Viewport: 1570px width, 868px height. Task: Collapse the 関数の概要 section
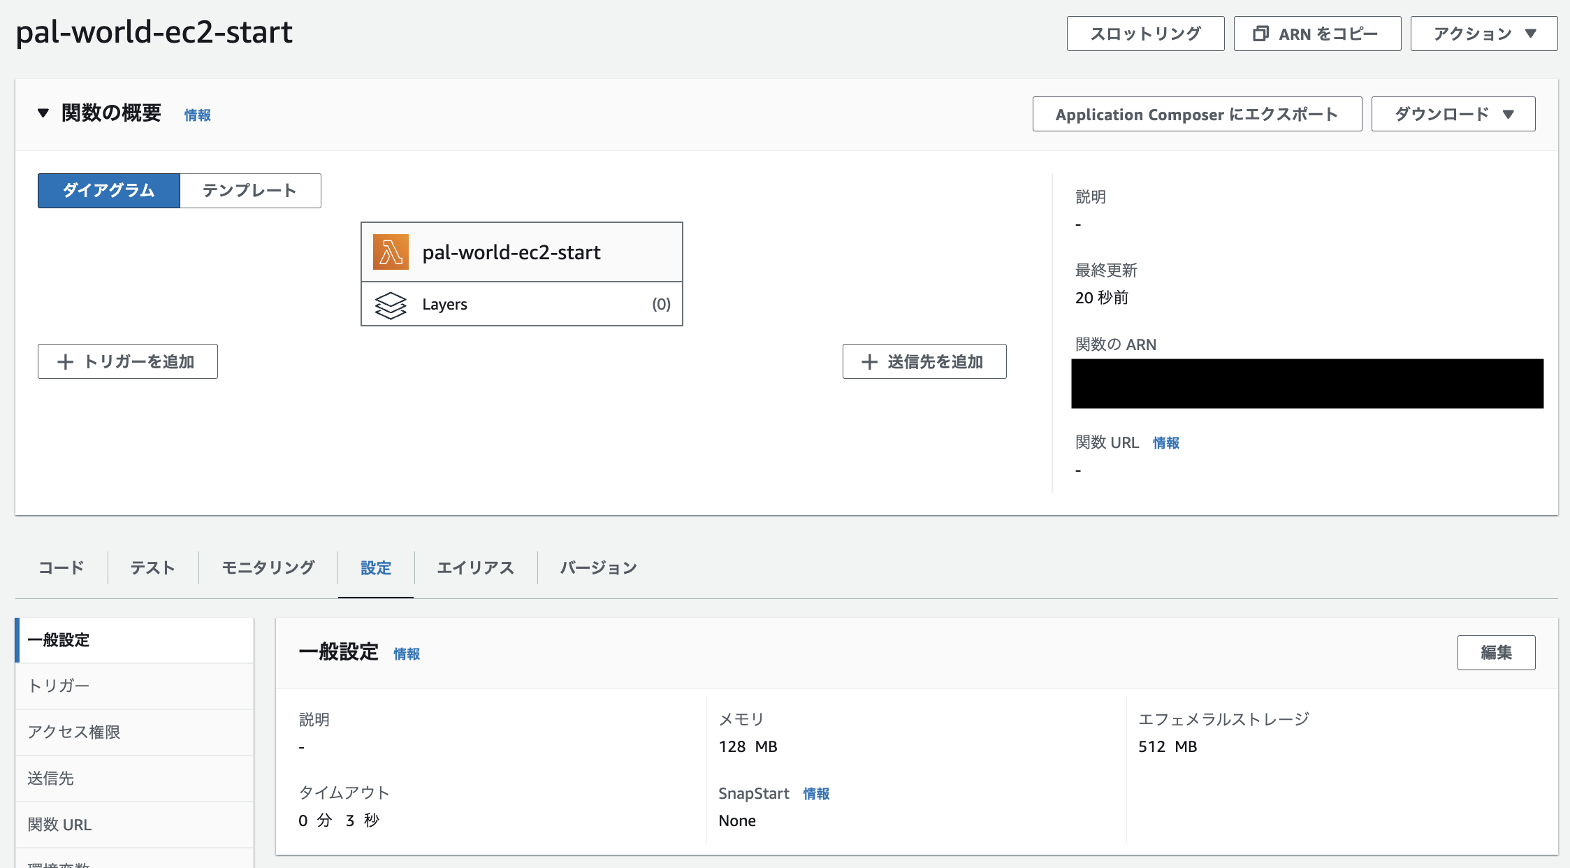click(x=43, y=113)
